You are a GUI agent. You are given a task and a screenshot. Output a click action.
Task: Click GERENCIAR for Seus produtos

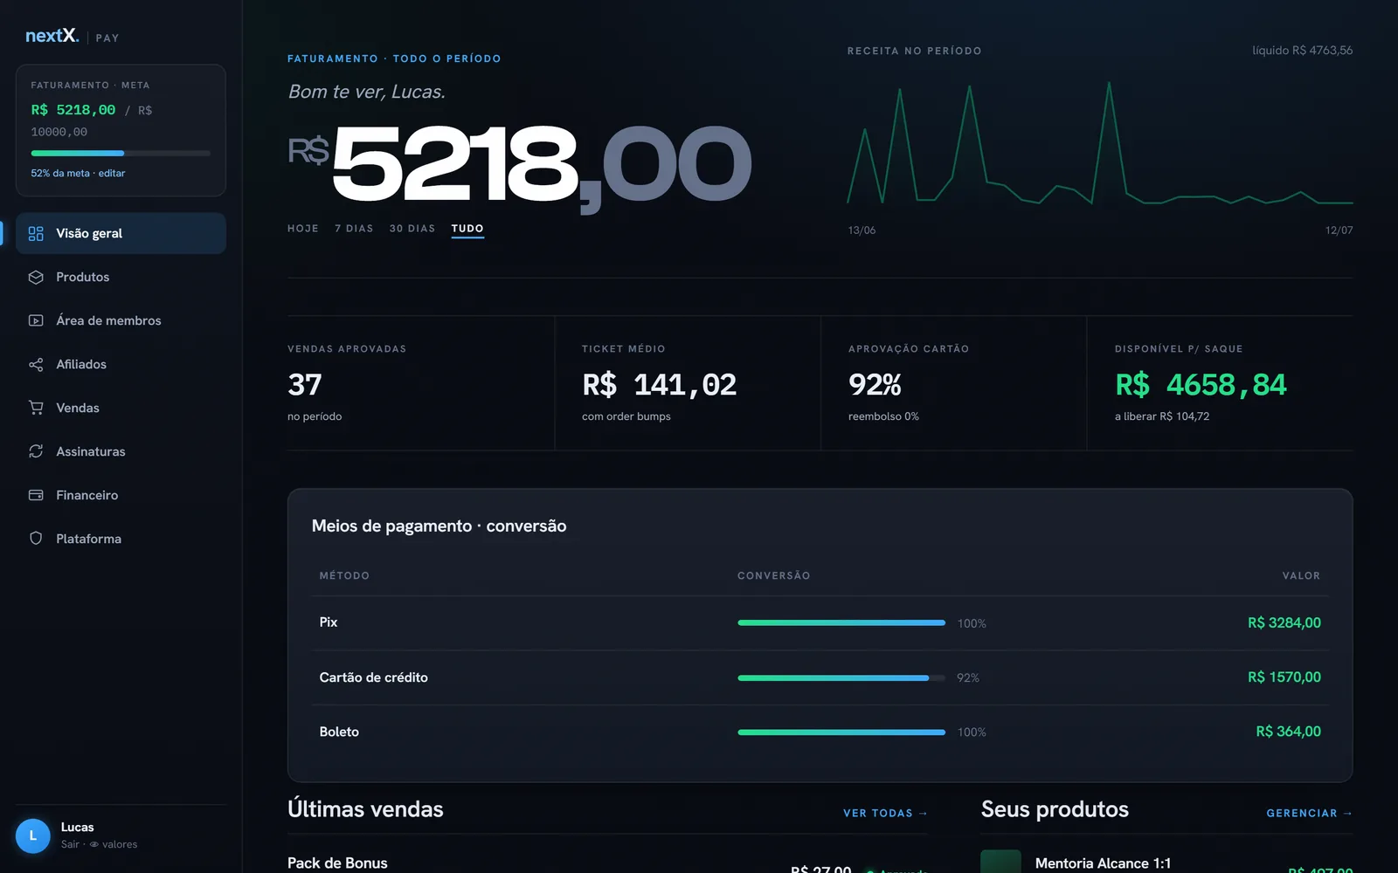click(1309, 813)
